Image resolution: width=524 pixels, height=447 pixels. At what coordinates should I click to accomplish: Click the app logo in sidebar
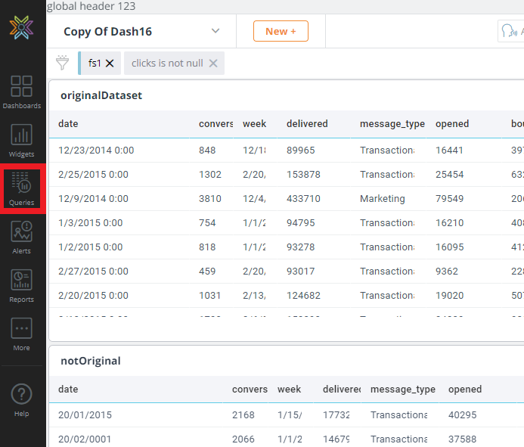coord(21,28)
